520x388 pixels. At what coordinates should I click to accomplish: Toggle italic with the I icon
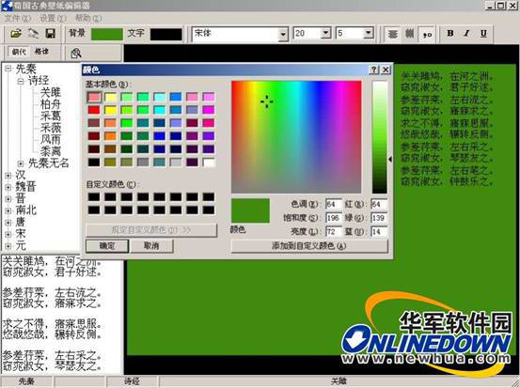pyautogui.click(x=467, y=33)
